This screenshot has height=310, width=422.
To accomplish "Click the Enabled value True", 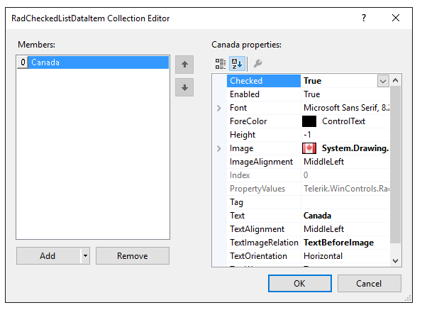I will 311,94.
